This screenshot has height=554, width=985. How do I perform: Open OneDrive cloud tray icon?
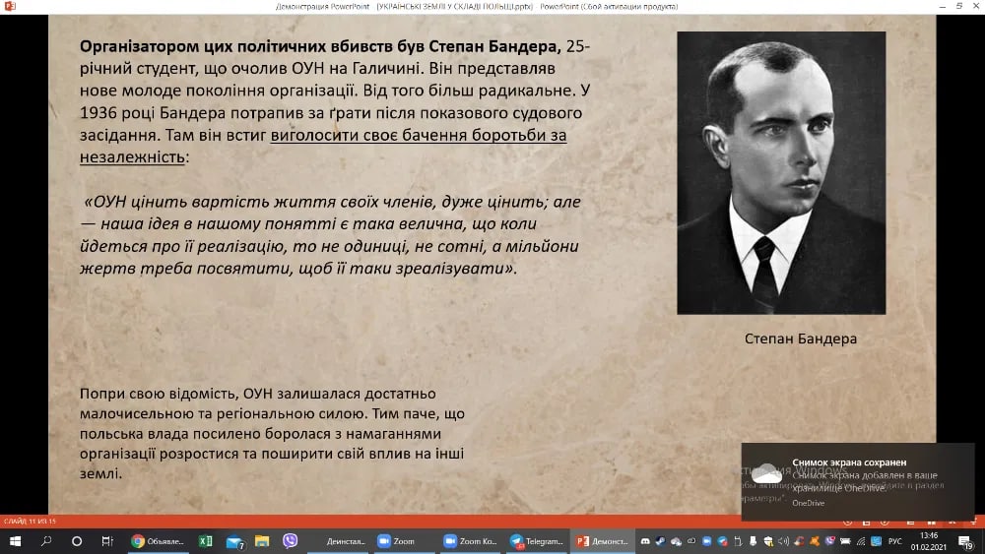click(676, 541)
